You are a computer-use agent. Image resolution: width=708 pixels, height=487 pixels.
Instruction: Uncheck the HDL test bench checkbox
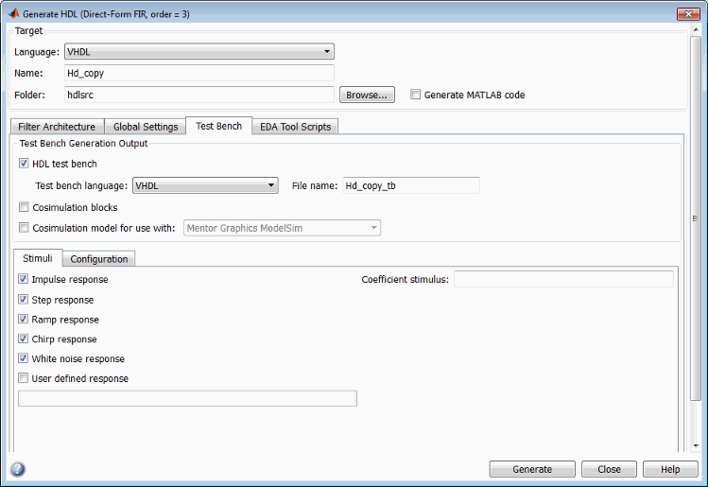click(x=24, y=163)
